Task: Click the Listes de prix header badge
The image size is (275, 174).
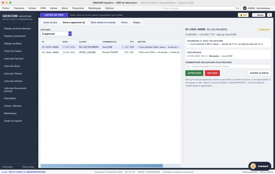Action: point(54,15)
